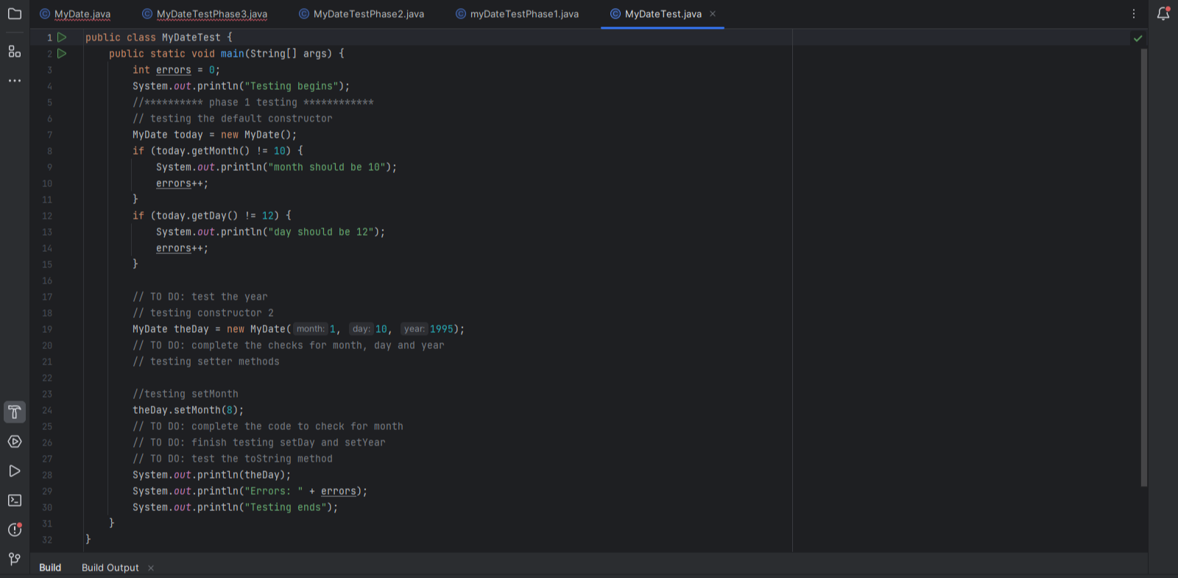Click the "day:" parameter hint
The image size is (1178, 578).
coord(361,329)
